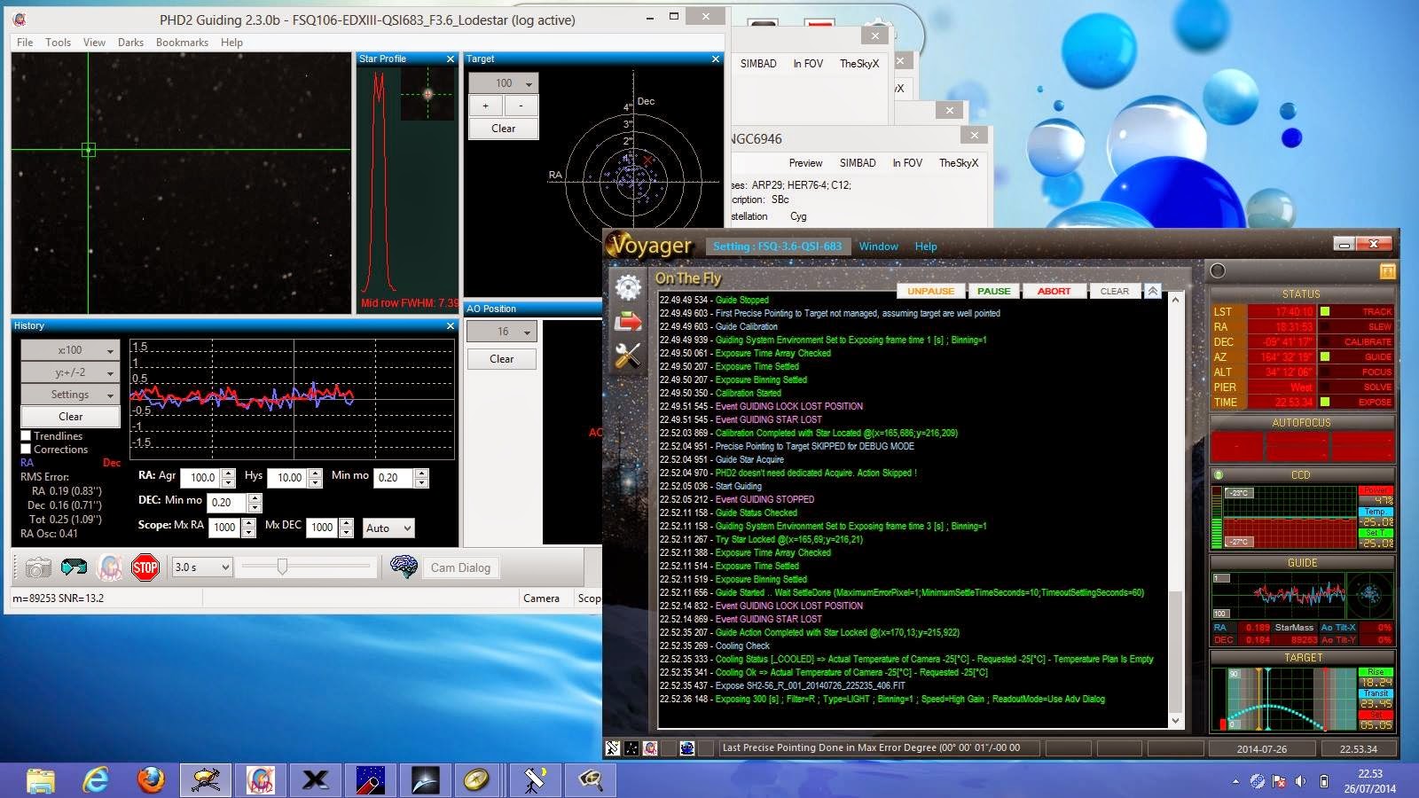
Task: Open File Explorer from taskbar
Action: click(x=41, y=780)
